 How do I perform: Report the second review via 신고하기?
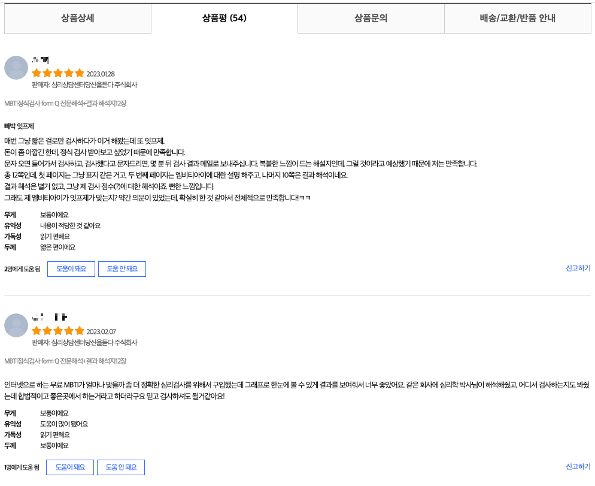[x=578, y=467]
